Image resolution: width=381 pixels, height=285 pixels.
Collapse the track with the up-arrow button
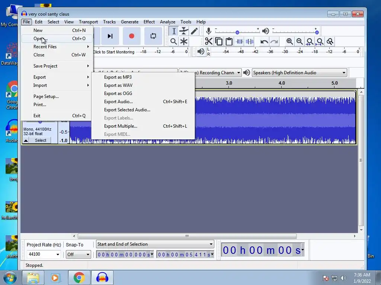[x=26, y=140]
